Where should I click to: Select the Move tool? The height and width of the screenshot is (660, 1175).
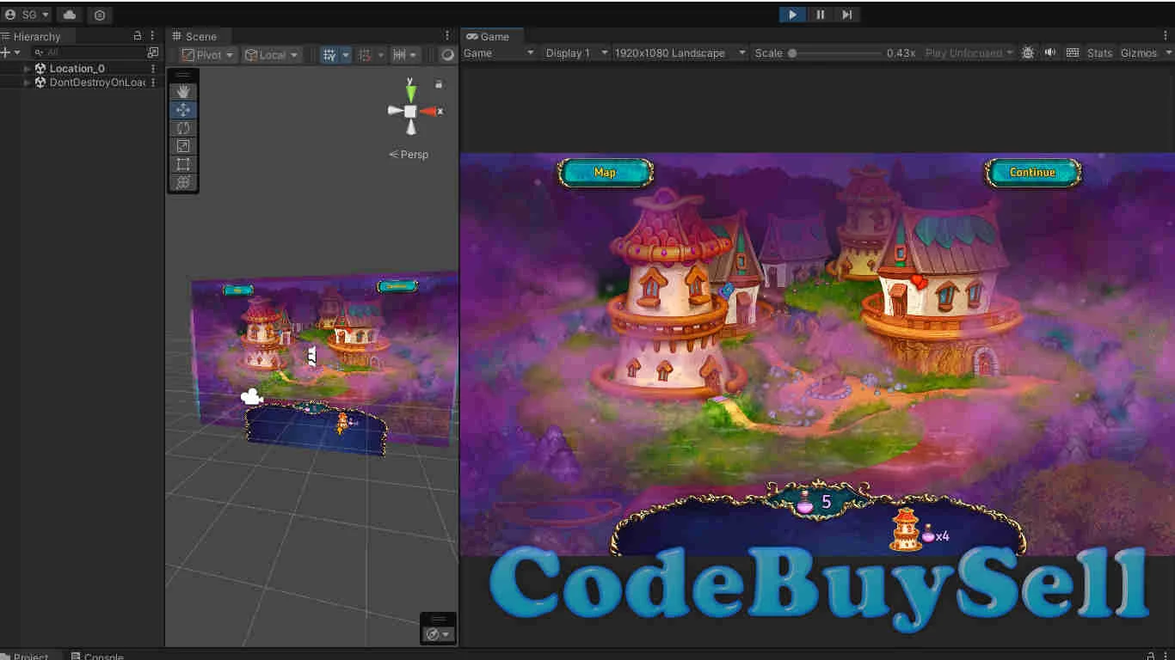coord(182,110)
